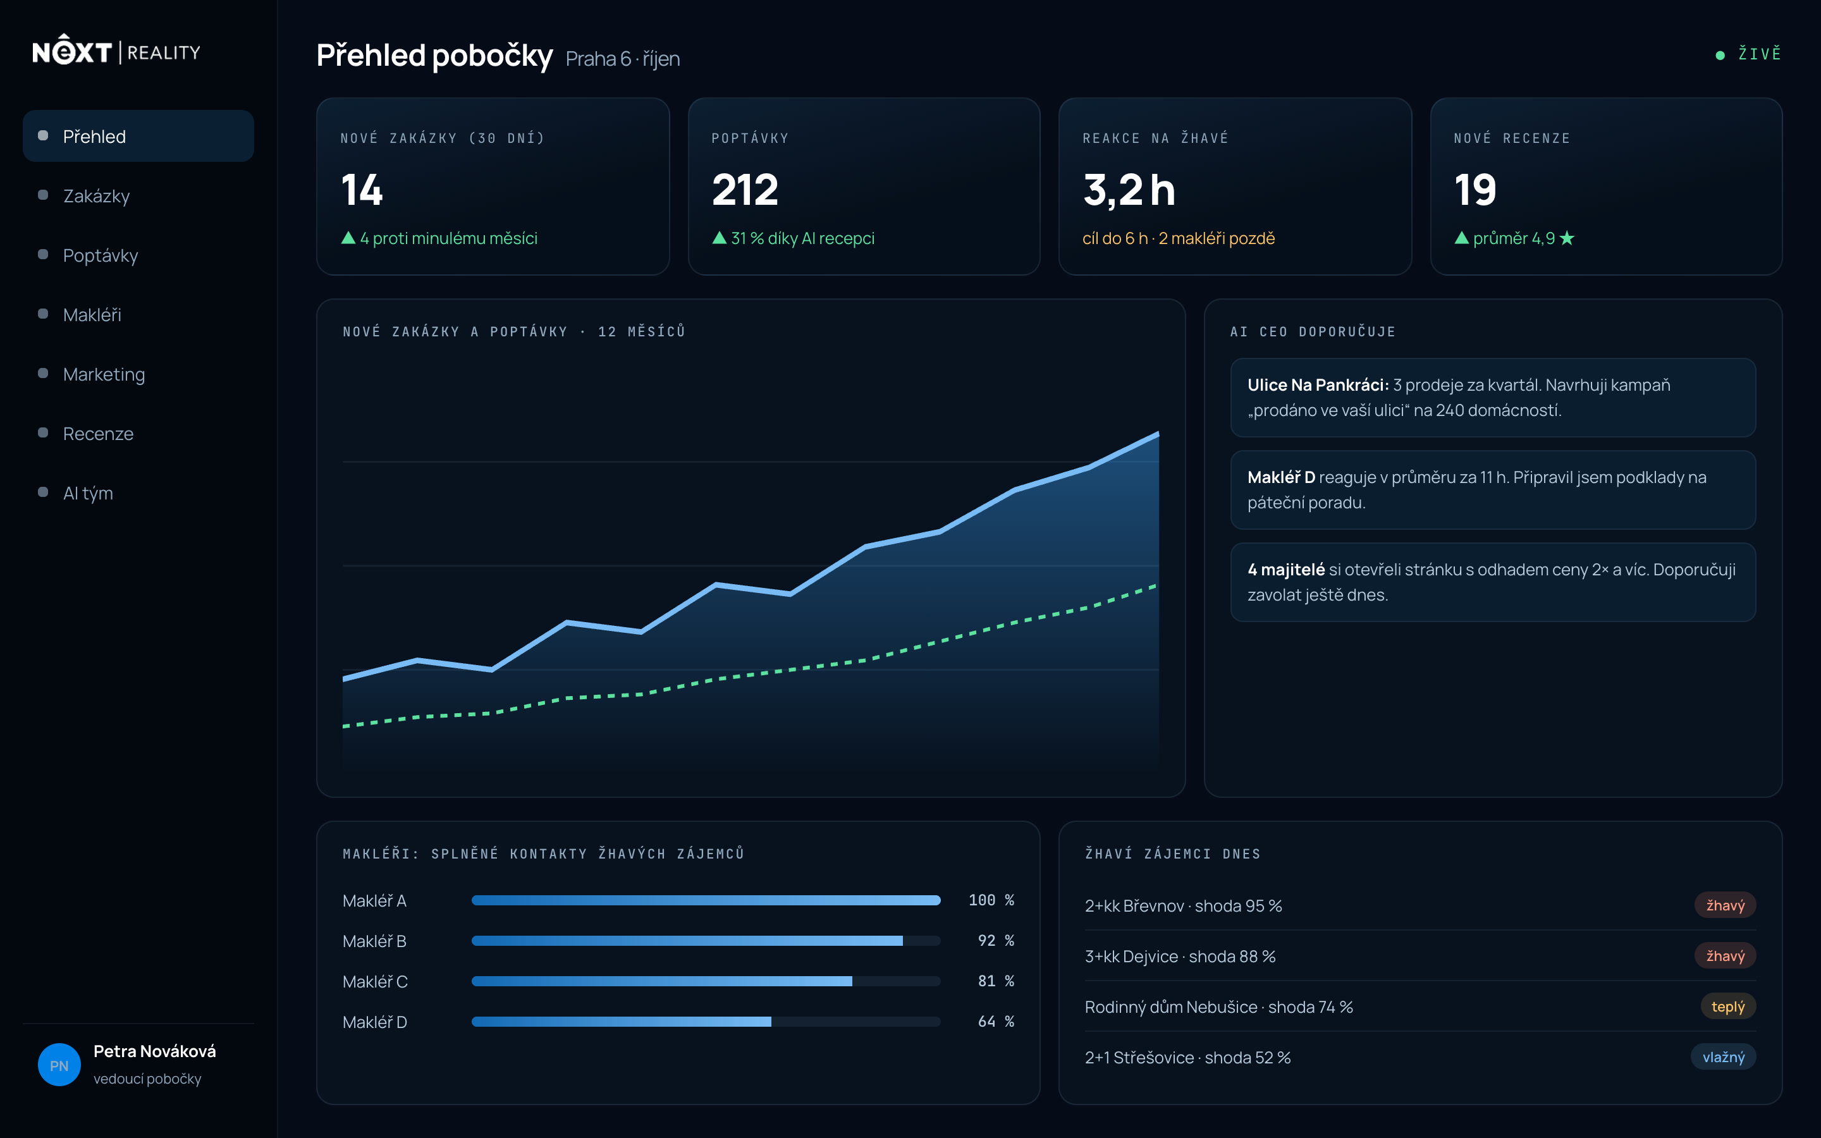Open the Ulice Na Pankráci recommendation card
Screen dimensions: 1821x1138
click(x=1493, y=398)
